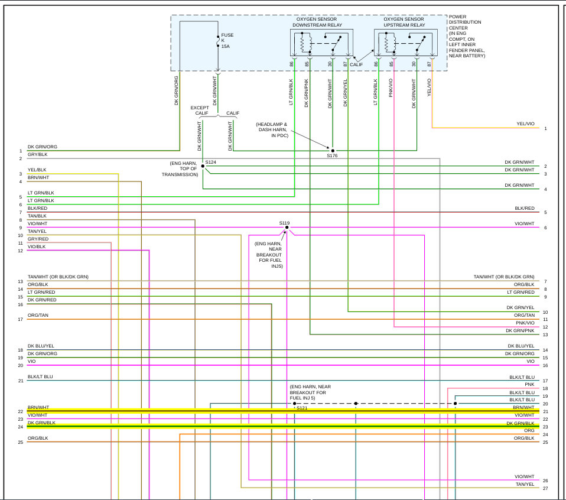Click the Oxygen Sensor Downstream Relay title
566x500 pixels.
pos(317,22)
